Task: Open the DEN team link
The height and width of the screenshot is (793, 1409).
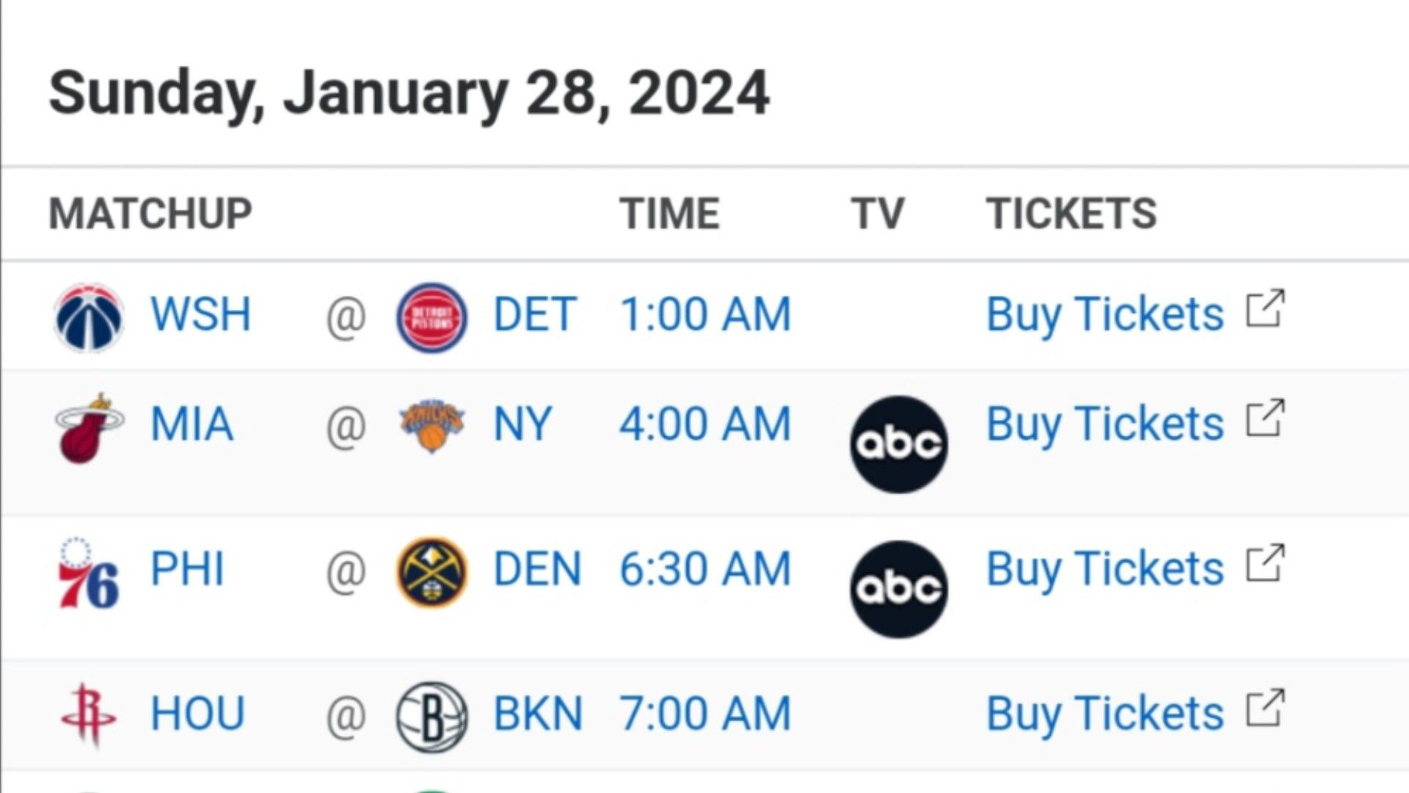Action: pos(537,569)
